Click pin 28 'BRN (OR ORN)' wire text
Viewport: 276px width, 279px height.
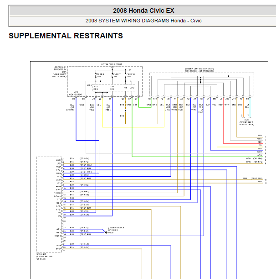[80, 247]
